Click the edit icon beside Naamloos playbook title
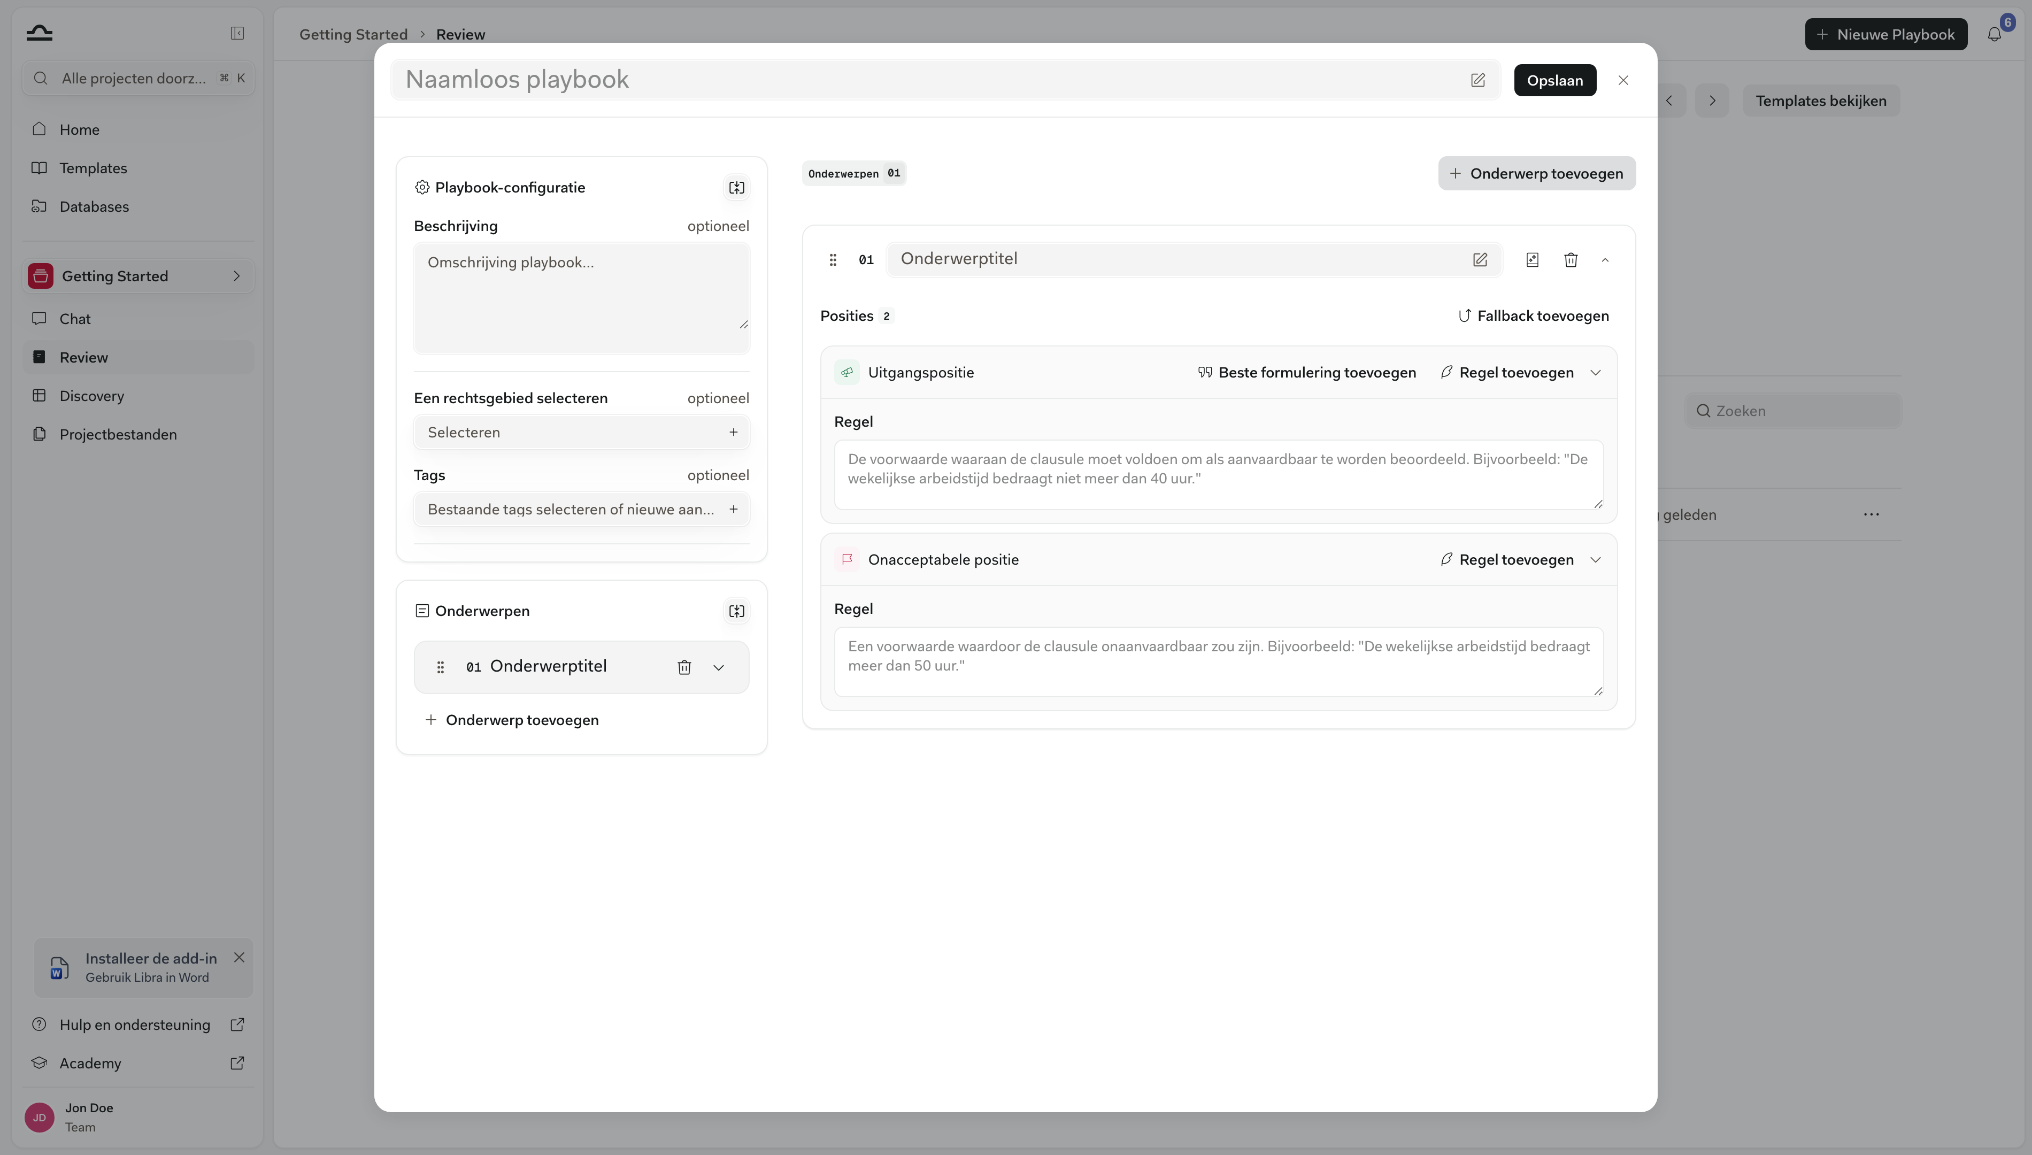This screenshot has width=2032, height=1155. pyautogui.click(x=1477, y=80)
